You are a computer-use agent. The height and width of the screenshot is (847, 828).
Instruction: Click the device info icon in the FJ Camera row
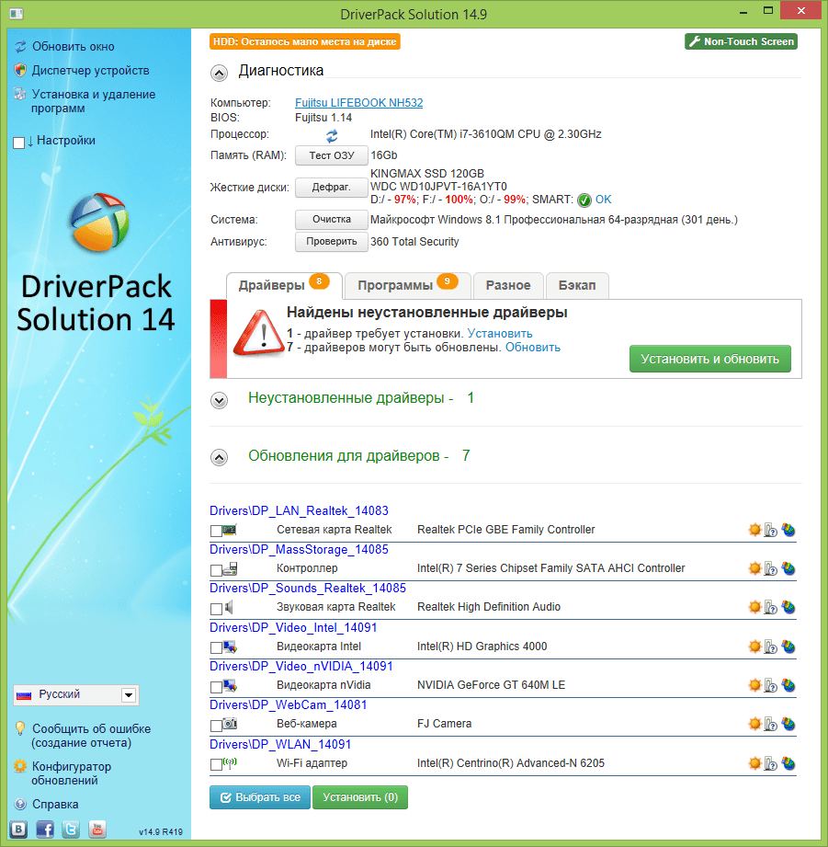point(771,724)
